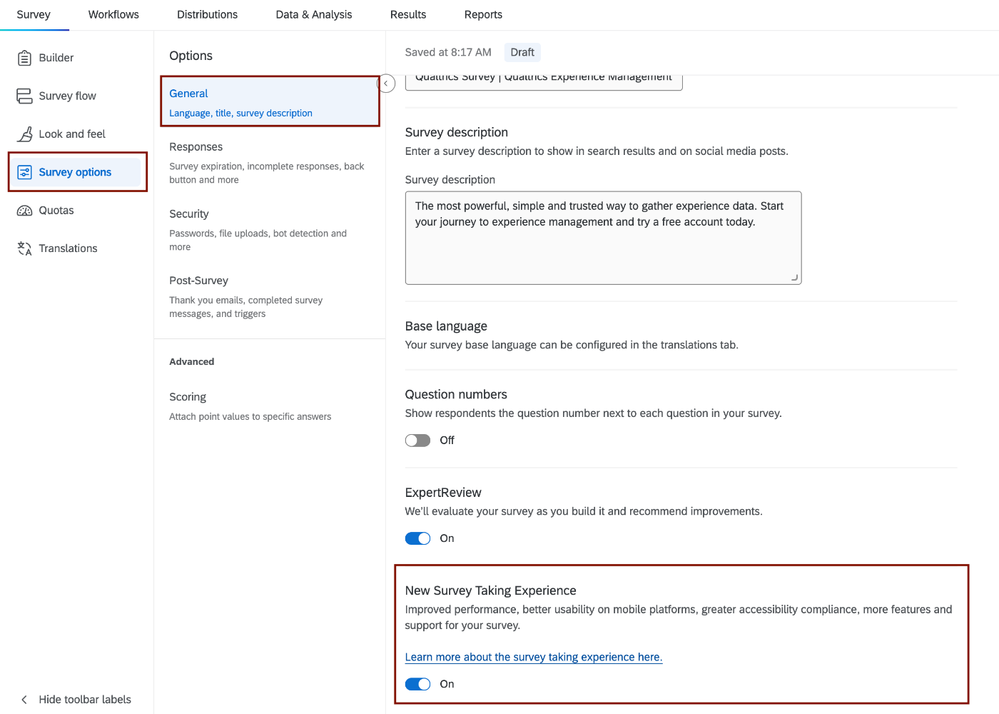
Task: Select the Translations sidebar icon
Action: (x=24, y=248)
